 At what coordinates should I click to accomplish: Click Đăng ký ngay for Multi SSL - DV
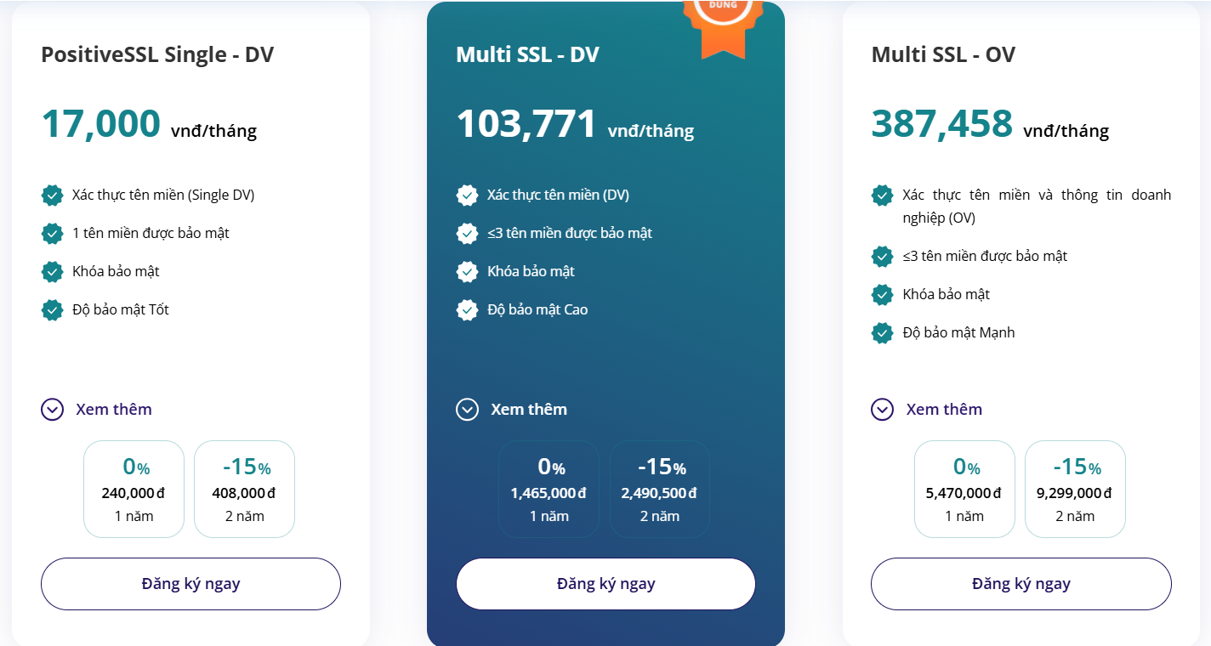tap(606, 584)
